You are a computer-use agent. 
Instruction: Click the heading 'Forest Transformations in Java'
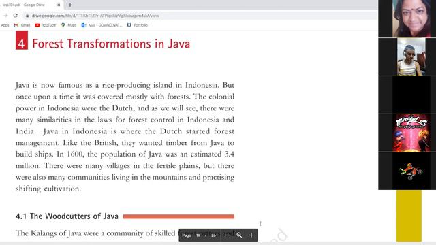111,44
